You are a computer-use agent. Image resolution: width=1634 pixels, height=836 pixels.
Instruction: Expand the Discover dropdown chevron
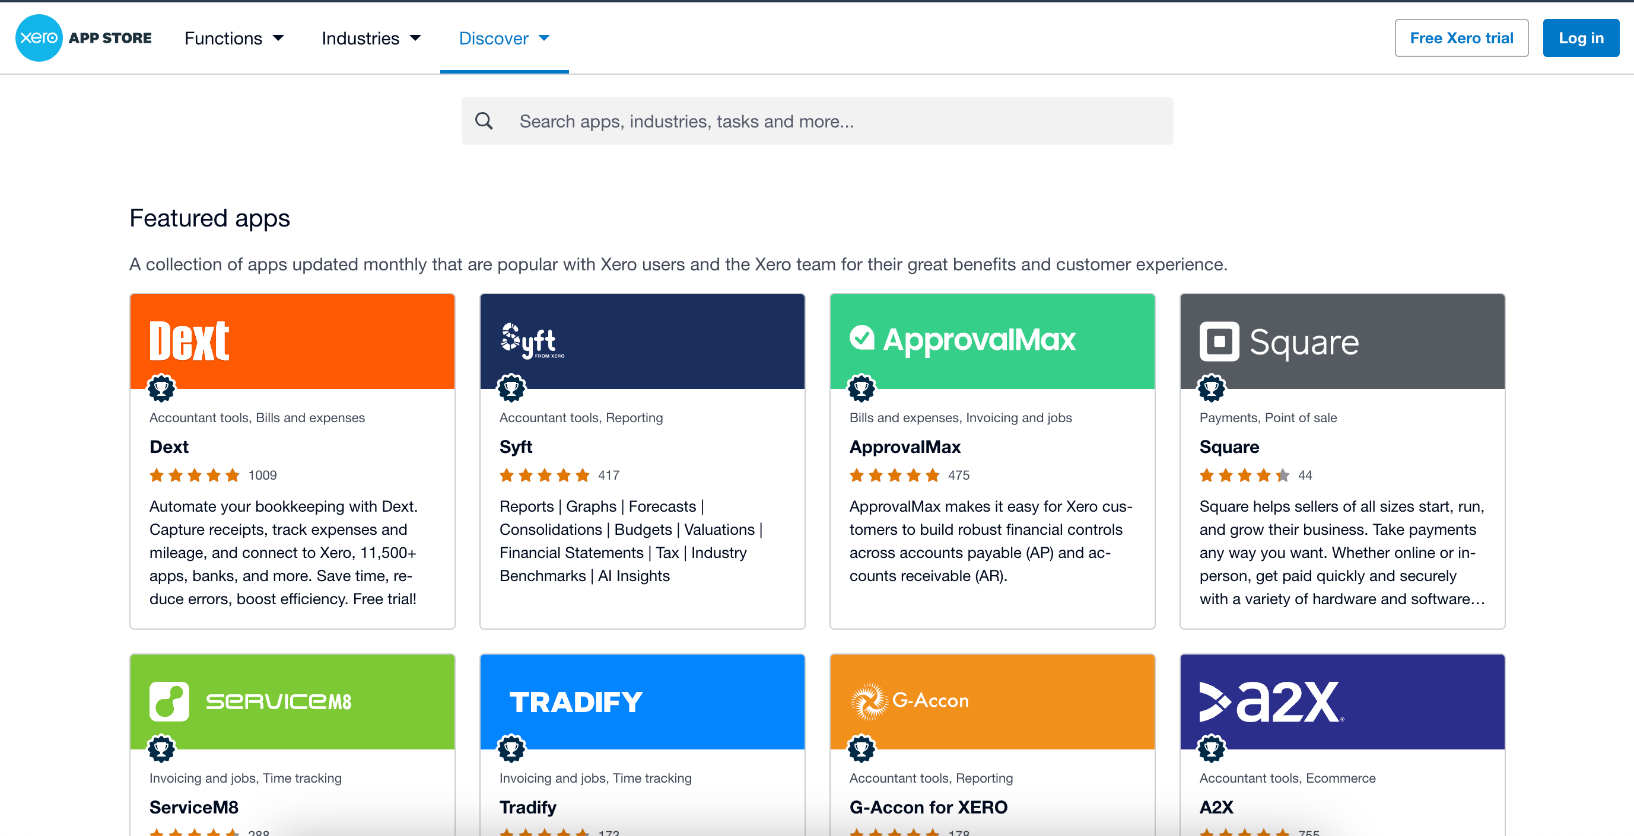(544, 38)
